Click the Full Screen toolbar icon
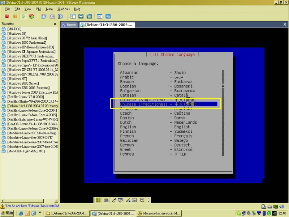289x217 pixels. click(81, 16)
